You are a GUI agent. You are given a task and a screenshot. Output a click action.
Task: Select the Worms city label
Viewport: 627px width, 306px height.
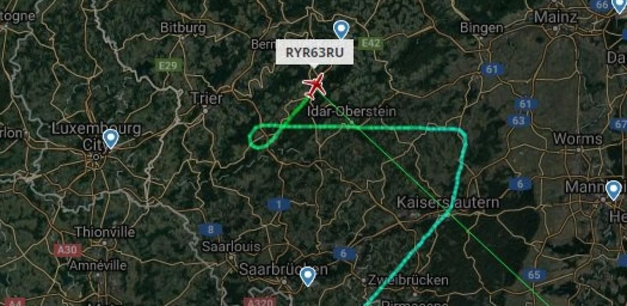[578, 139]
